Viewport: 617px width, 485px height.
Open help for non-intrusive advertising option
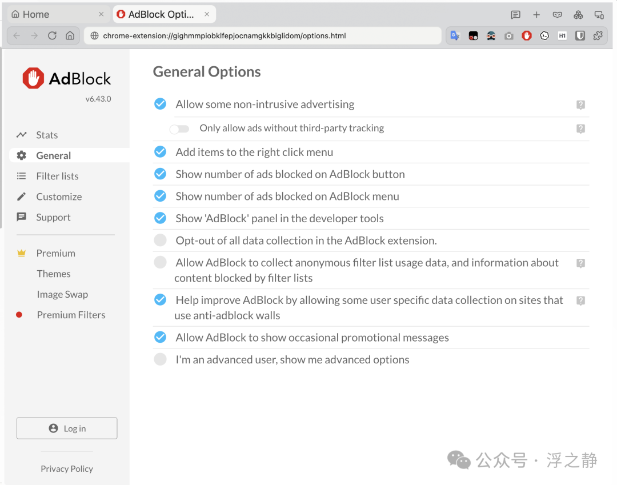tap(580, 105)
